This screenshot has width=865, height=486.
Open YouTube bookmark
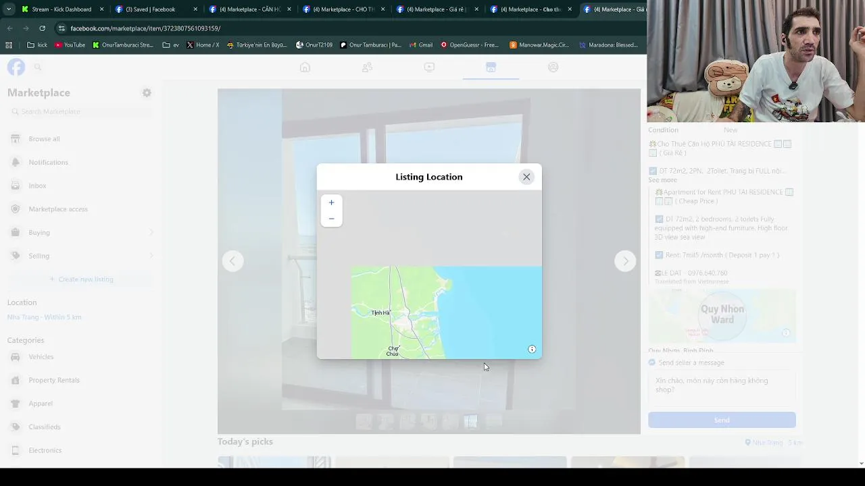(x=70, y=45)
